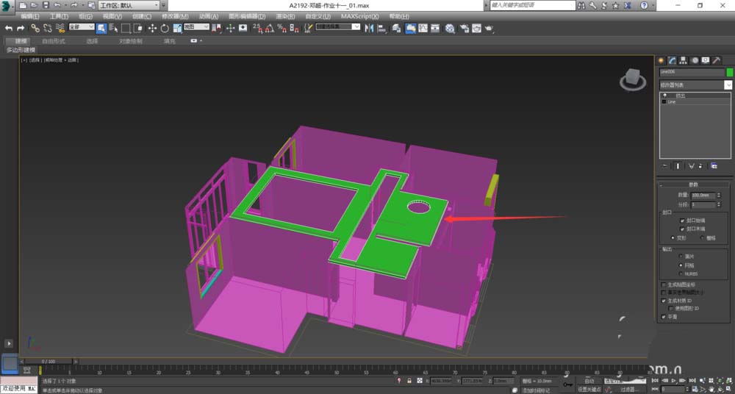This screenshot has height=394, width=735.
Task: Open the named selection sets dropdown
Action: 338,27
